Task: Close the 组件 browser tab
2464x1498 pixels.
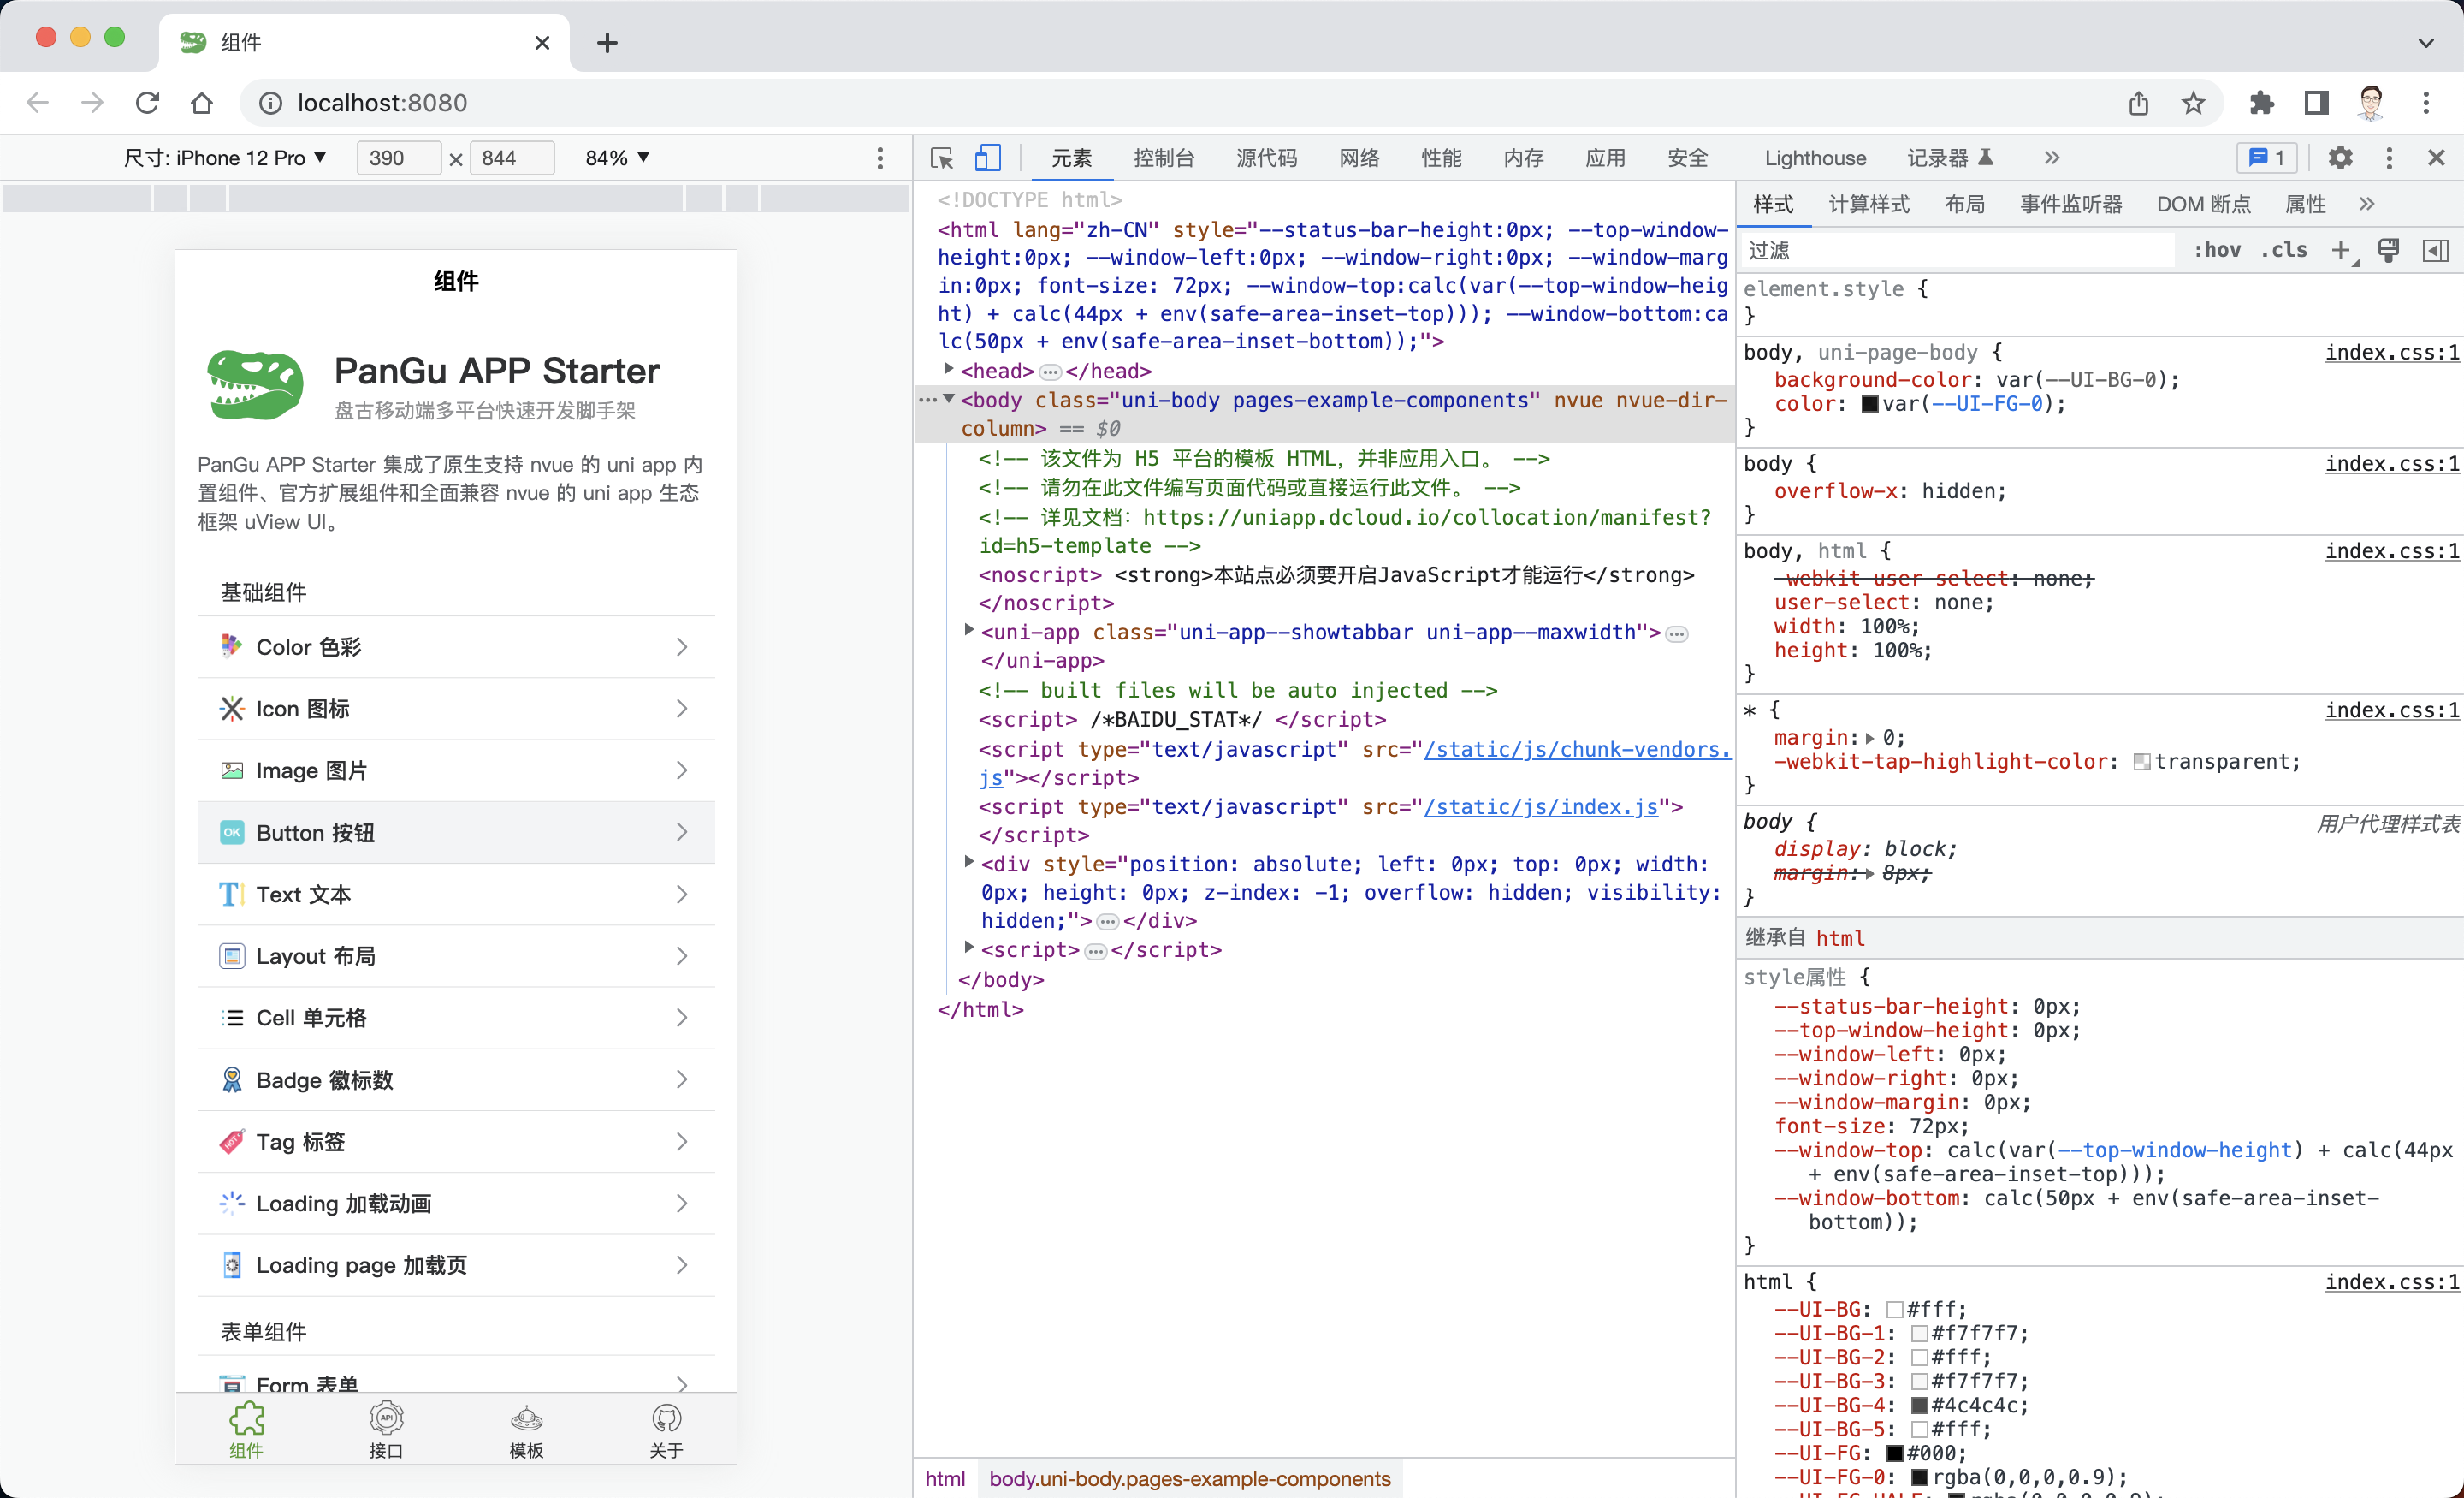Action: click(542, 43)
